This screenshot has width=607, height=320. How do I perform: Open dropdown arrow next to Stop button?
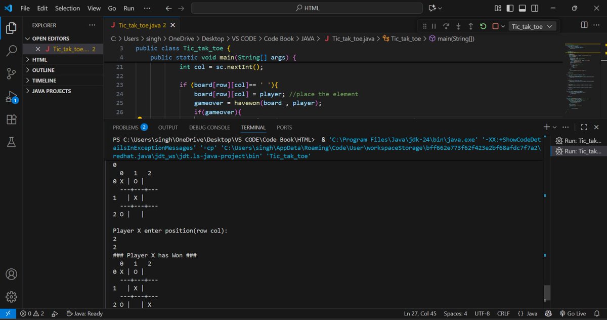[x=503, y=26]
